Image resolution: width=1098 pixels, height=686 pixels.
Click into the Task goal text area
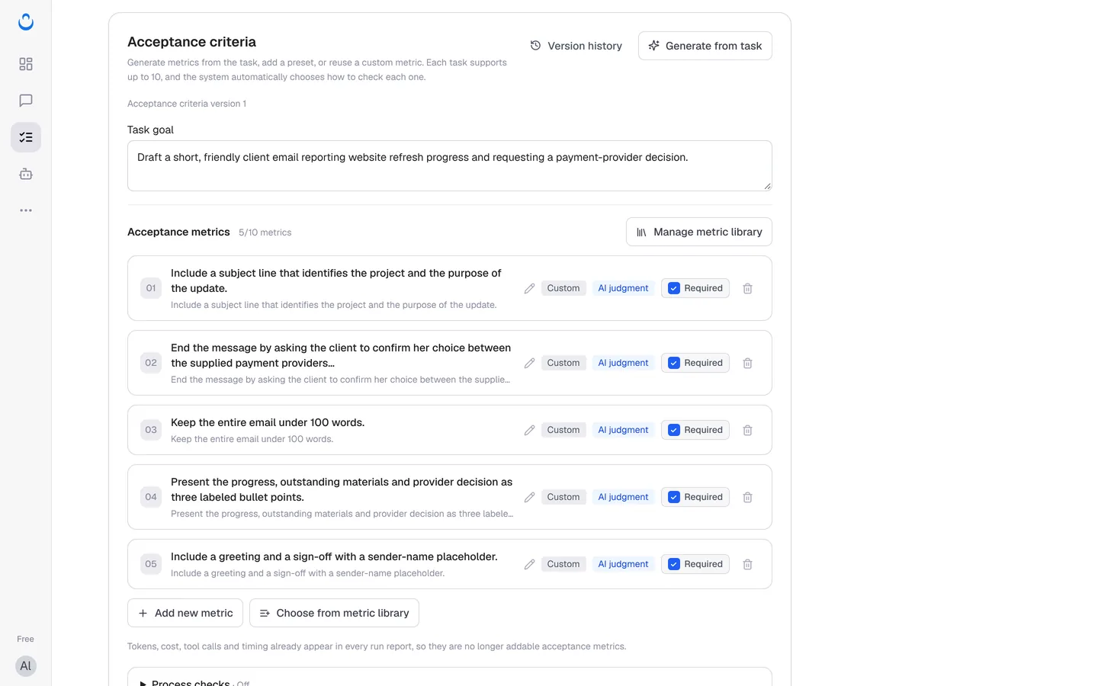tap(450, 165)
